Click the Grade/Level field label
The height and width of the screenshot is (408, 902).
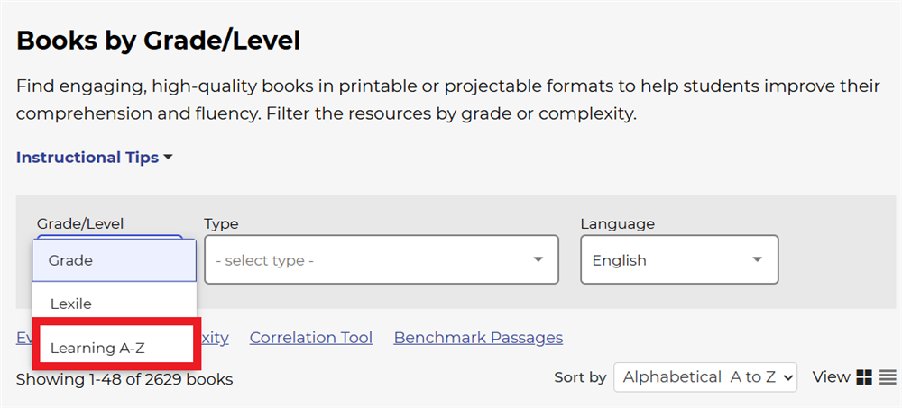pos(80,223)
